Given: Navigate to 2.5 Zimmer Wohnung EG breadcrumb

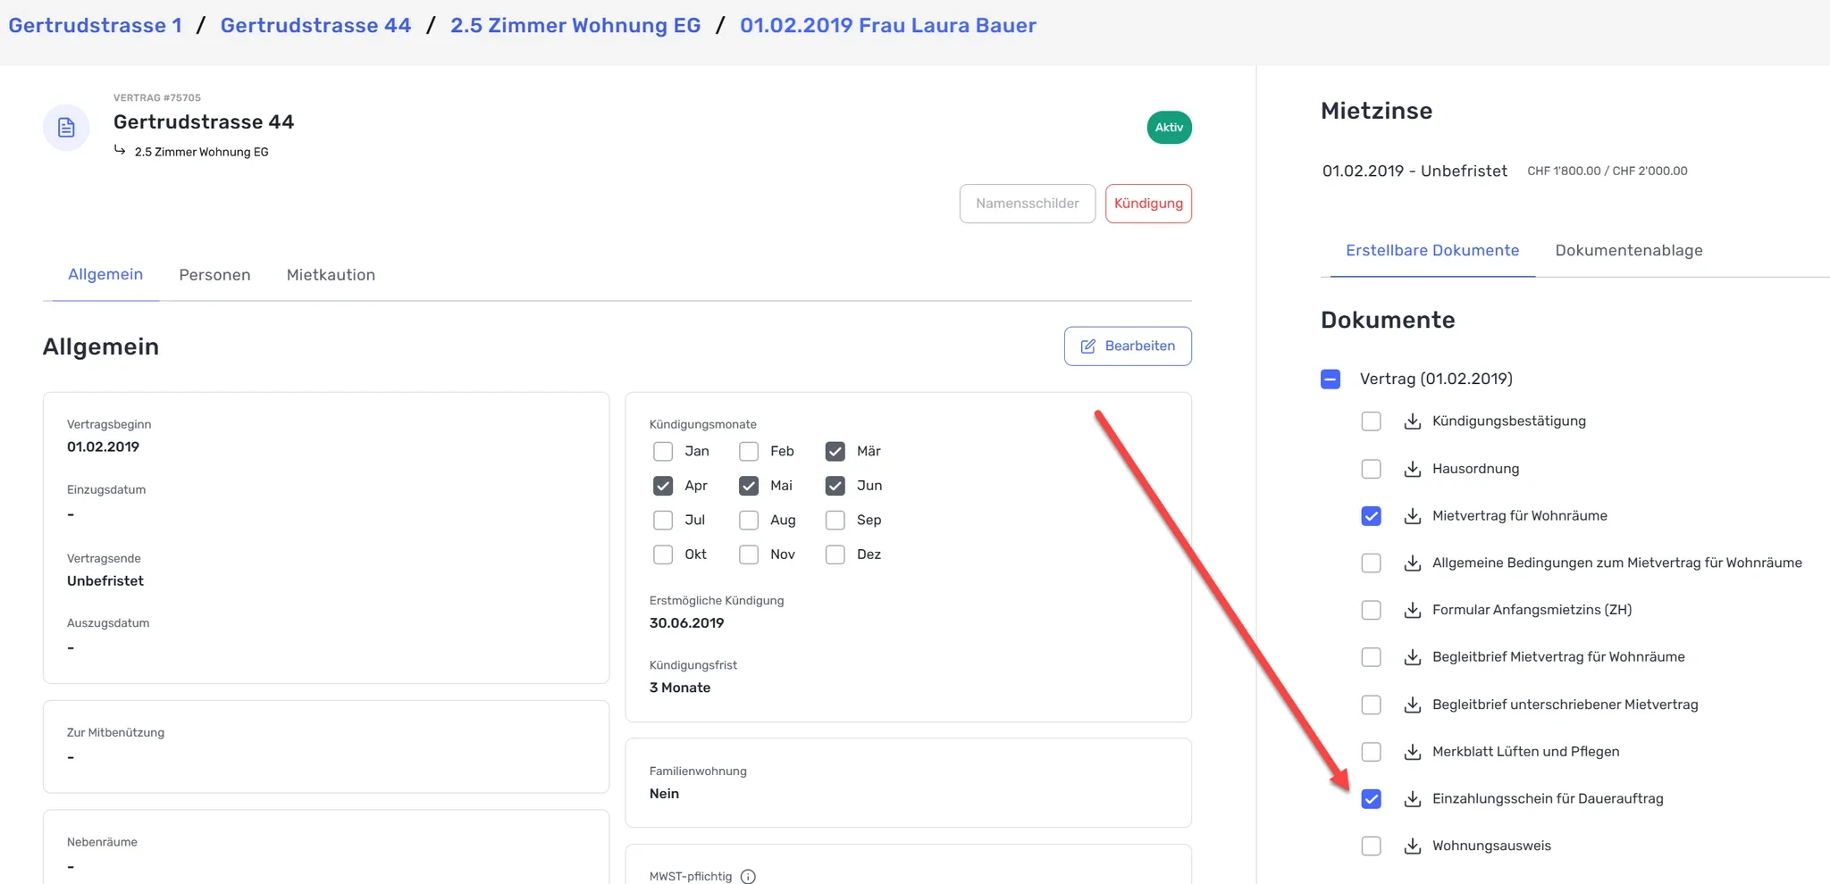Looking at the screenshot, I should tap(575, 26).
